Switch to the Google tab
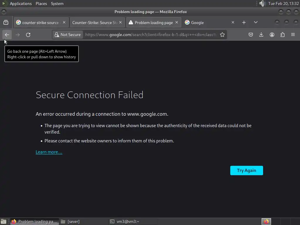 (205, 23)
